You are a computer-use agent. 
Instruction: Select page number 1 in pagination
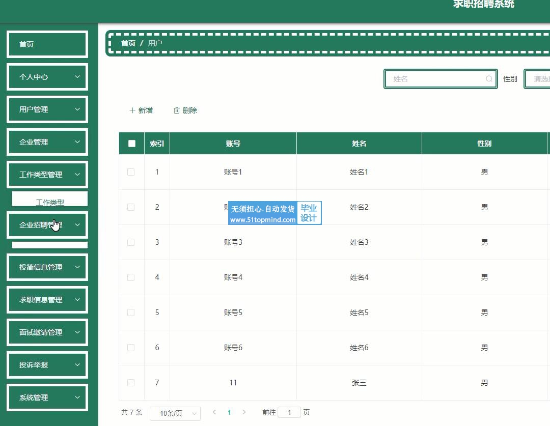click(229, 412)
